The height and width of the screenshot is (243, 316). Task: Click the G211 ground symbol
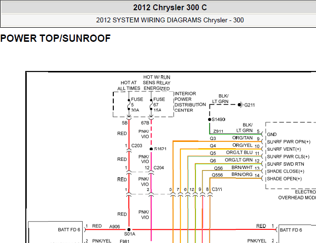coord(240,105)
